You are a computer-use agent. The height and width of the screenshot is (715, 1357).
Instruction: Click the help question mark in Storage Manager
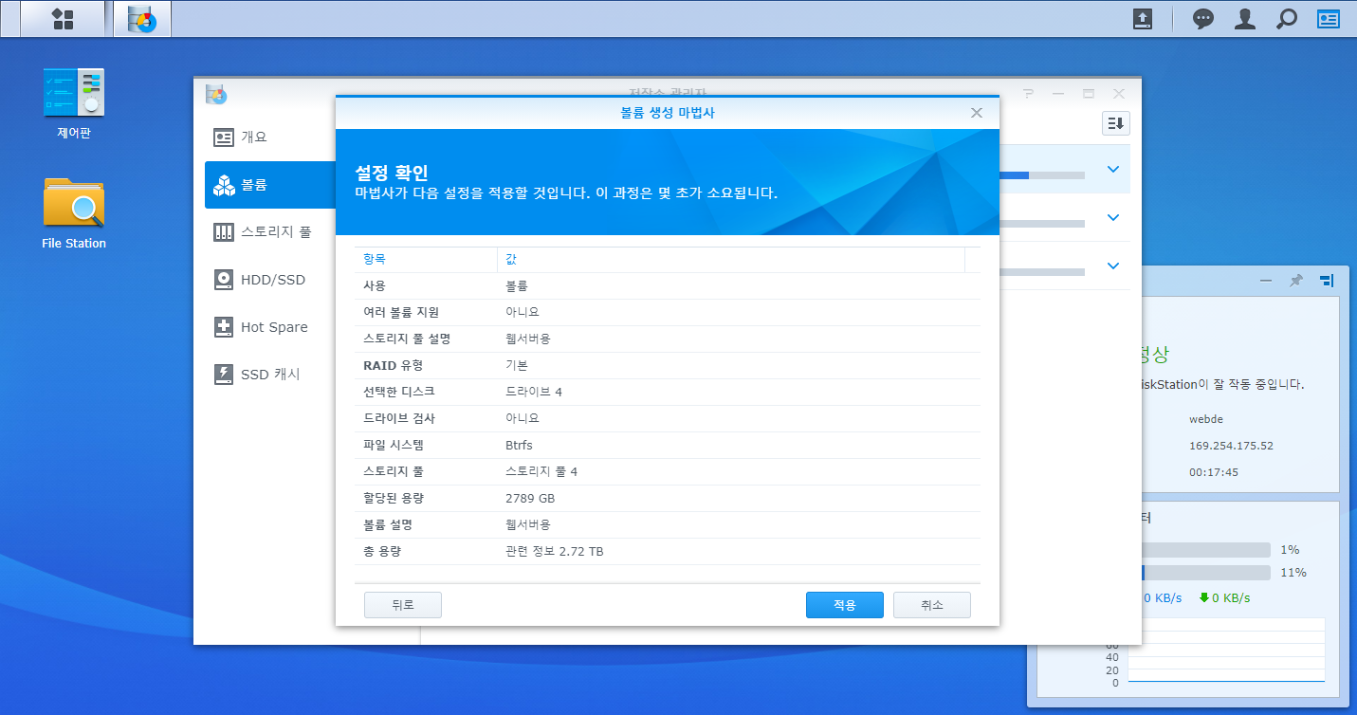click(x=1028, y=94)
